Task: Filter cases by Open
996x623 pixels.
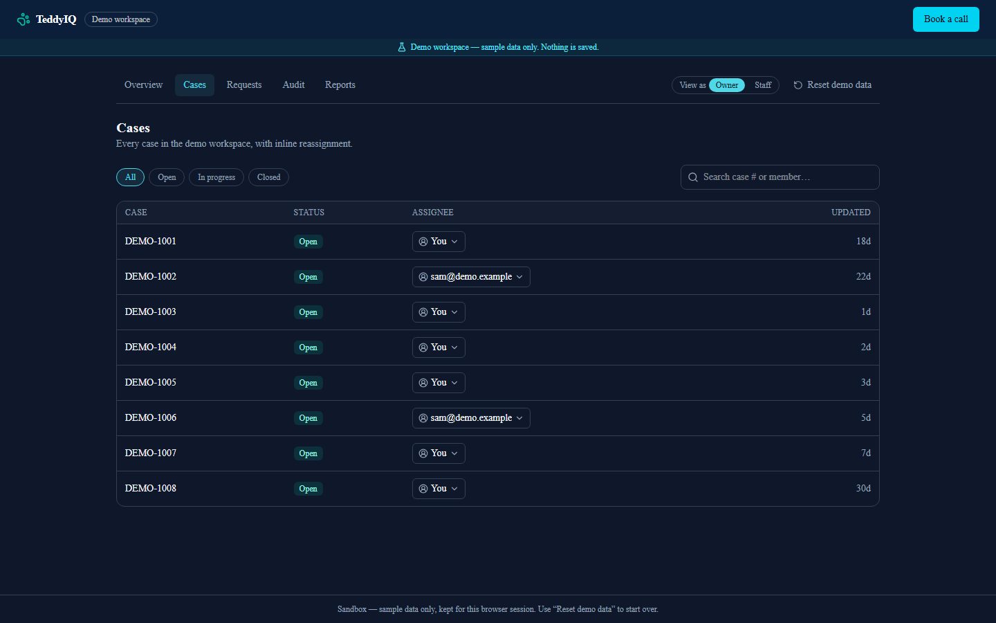Action: pos(167,177)
